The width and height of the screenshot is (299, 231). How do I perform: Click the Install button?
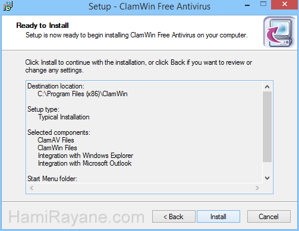click(218, 217)
